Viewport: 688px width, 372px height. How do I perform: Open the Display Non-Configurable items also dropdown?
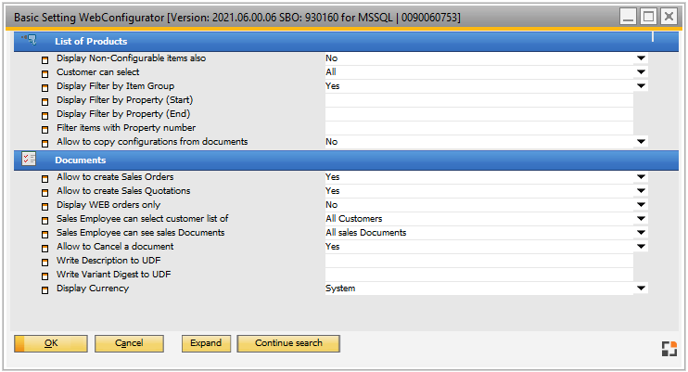click(x=640, y=58)
